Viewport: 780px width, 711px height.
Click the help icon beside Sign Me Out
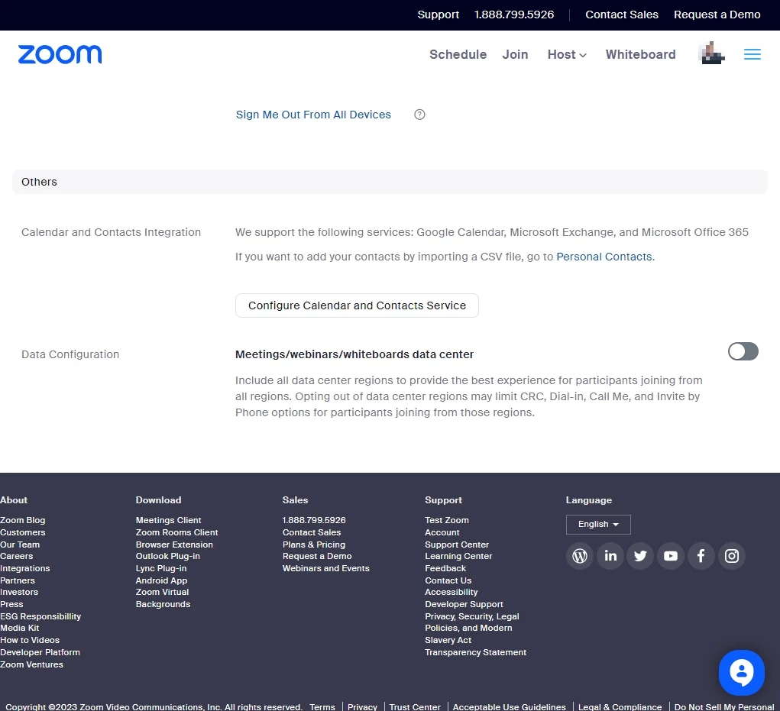(x=419, y=115)
